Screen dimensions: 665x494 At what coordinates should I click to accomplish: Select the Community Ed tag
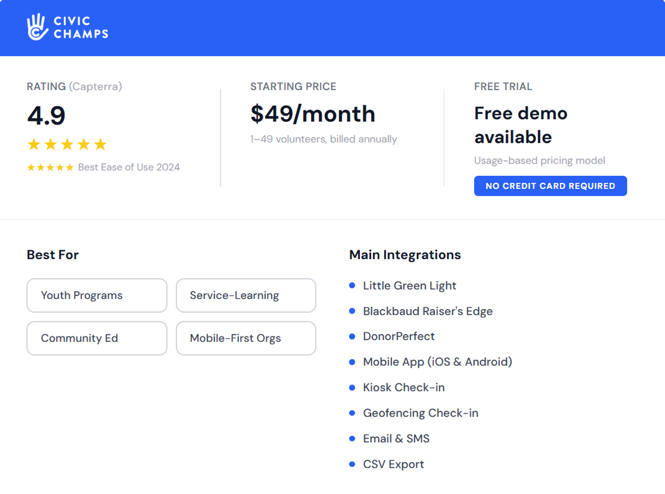(x=97, y=338)
